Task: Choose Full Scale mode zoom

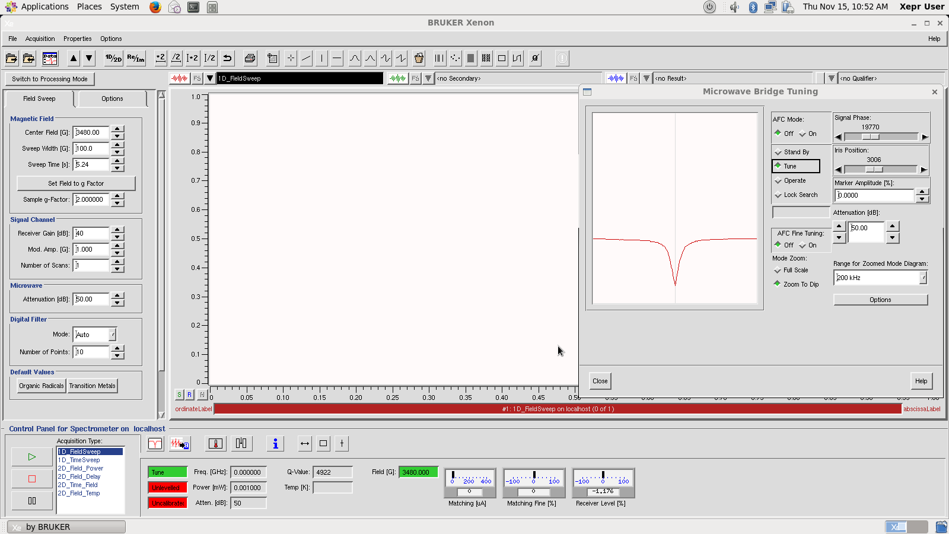Action: [778, 271]
